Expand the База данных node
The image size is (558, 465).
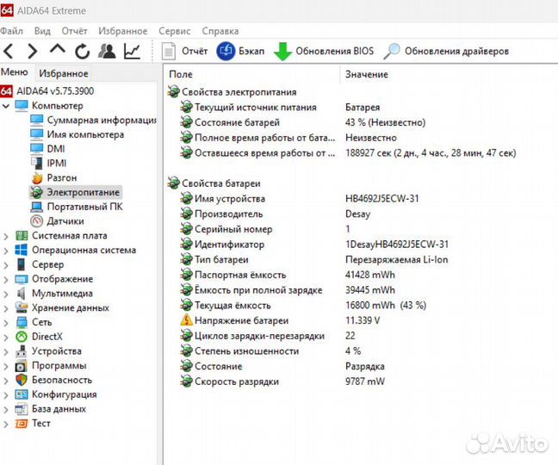[x=6, y=410]
